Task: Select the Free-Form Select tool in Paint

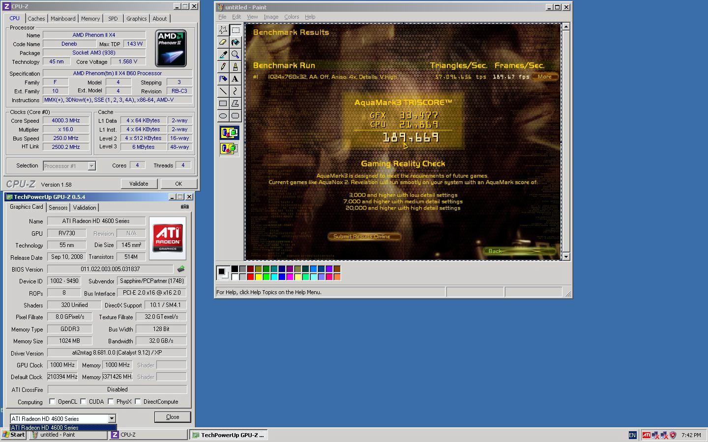Action: point(223,30)
